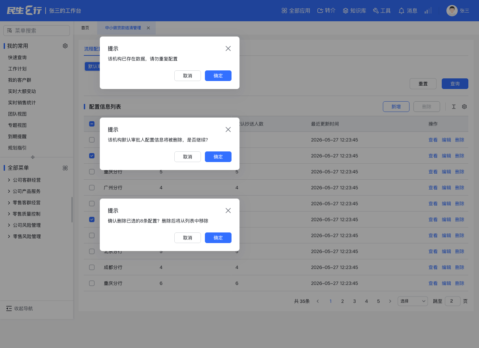Viewport: 479px width, 348px height.
Task: Open 实时大额变动 in the sidebar
Action: coord(22,91)
